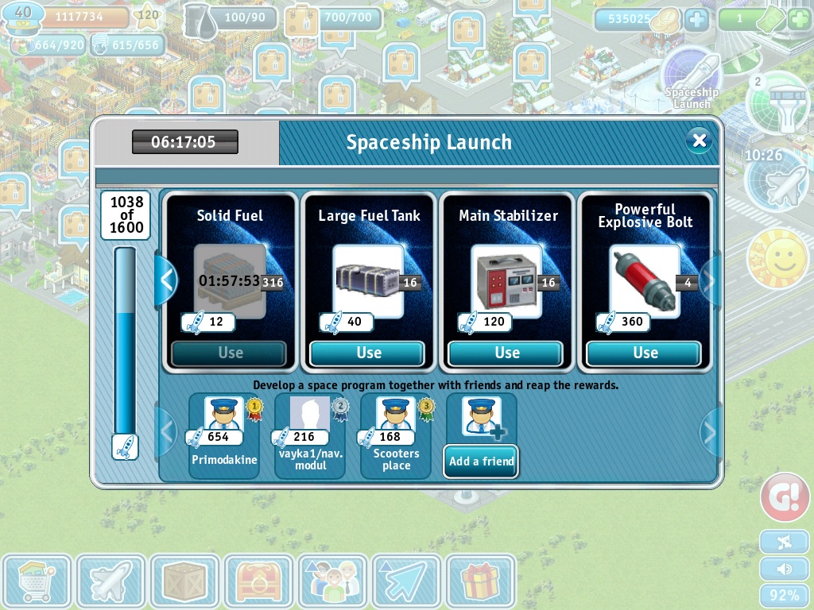Click the 1038 of 1600 counter
Viewport: 814px width, 610px height.
126,214
